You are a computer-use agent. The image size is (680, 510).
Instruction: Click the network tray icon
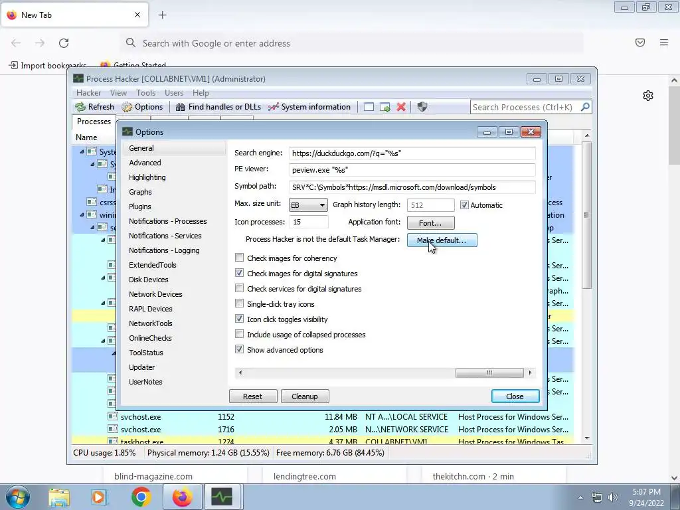(597, 497)
